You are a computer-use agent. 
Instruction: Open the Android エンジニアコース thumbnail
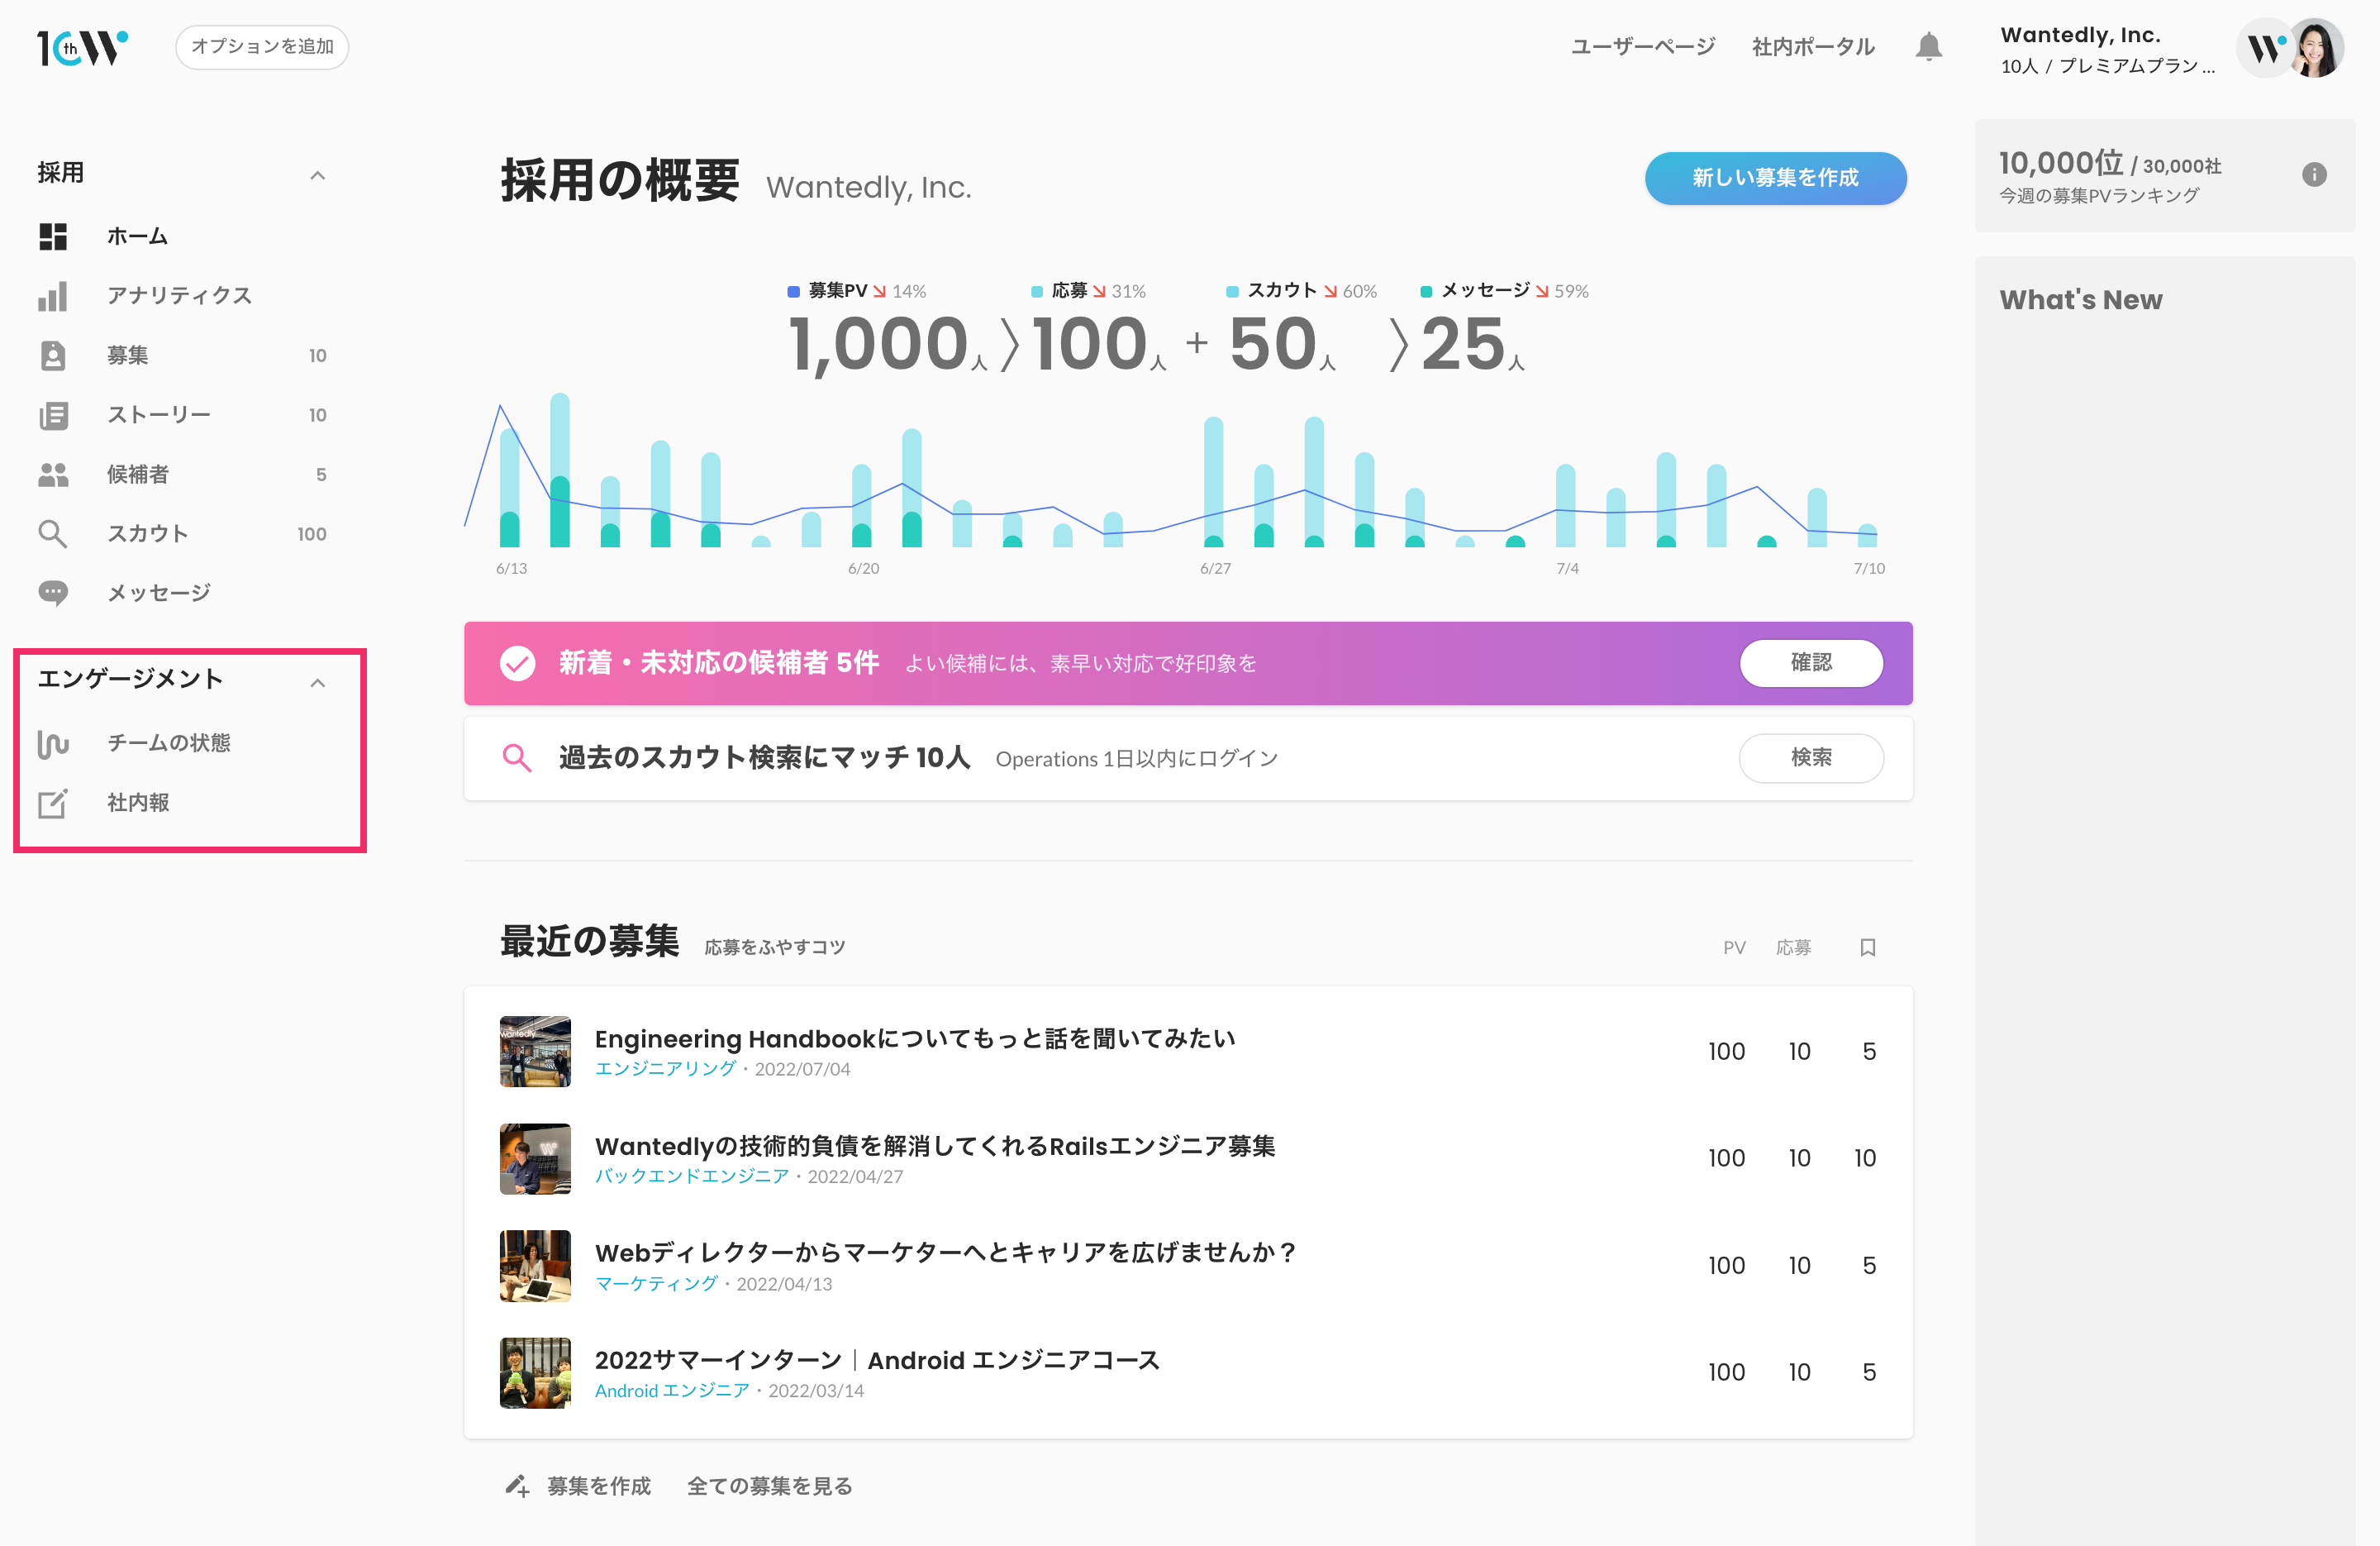tap(535, 1372)
